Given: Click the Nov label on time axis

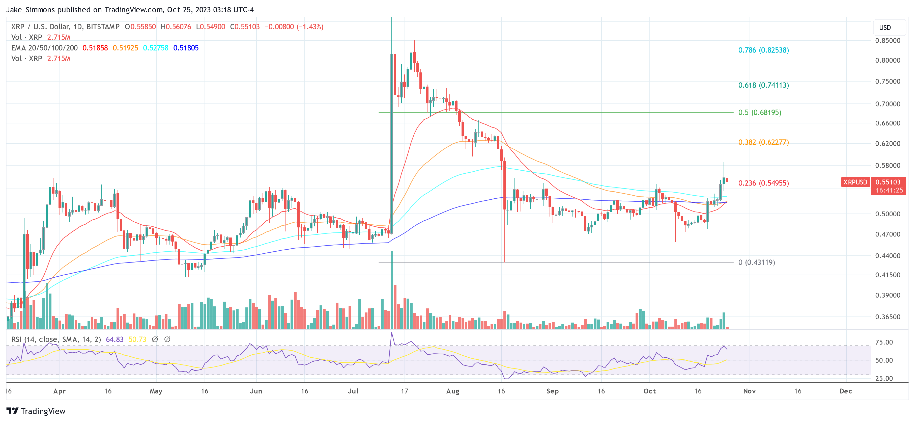Looking at the screenshot, I should coord(750,391).
